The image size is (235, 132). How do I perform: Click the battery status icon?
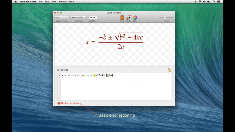click(209, 2)
